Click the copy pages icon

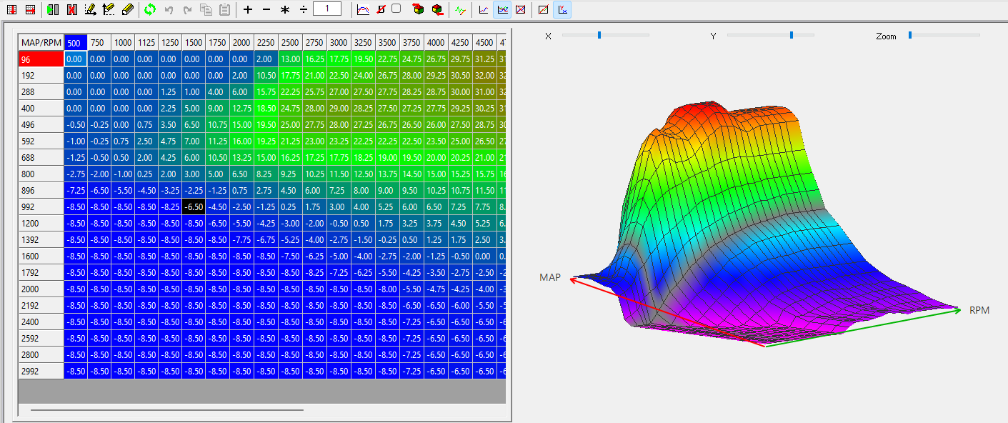click(206, 9)
